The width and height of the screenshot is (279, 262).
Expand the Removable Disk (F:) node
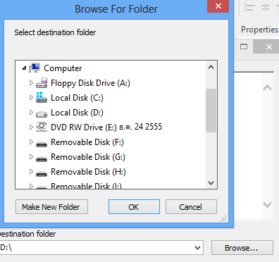pyautogui.click(x=31, y=142)
